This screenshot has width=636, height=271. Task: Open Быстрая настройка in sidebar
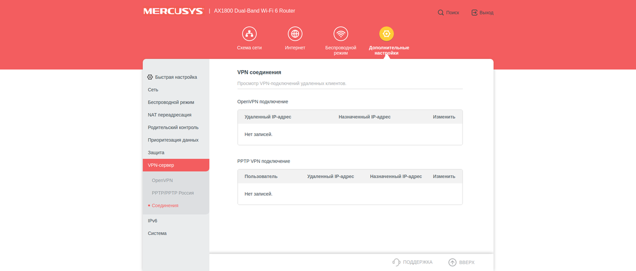click(x=175, y=77)
